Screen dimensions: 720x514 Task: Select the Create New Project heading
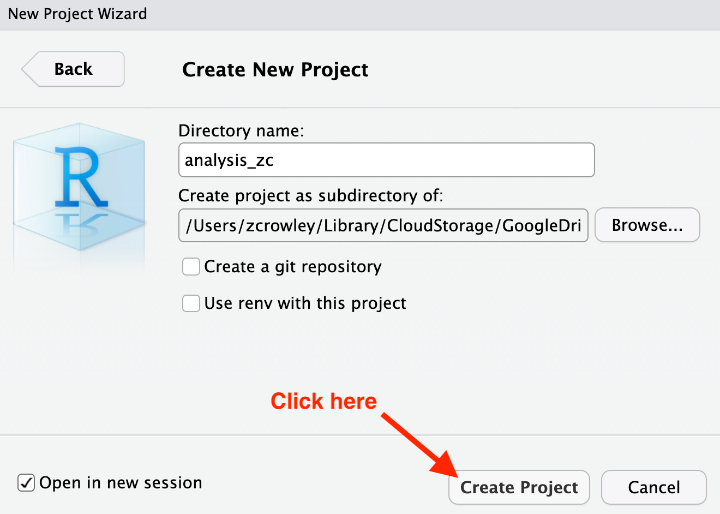[x=275, y=69]
